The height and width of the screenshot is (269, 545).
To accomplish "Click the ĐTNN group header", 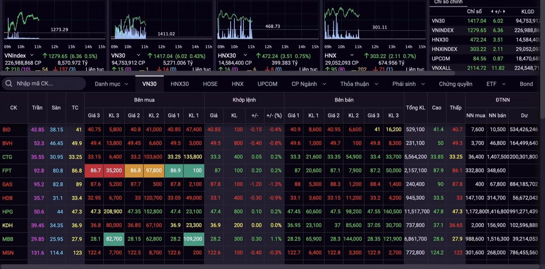I will (x=503, y=100).
